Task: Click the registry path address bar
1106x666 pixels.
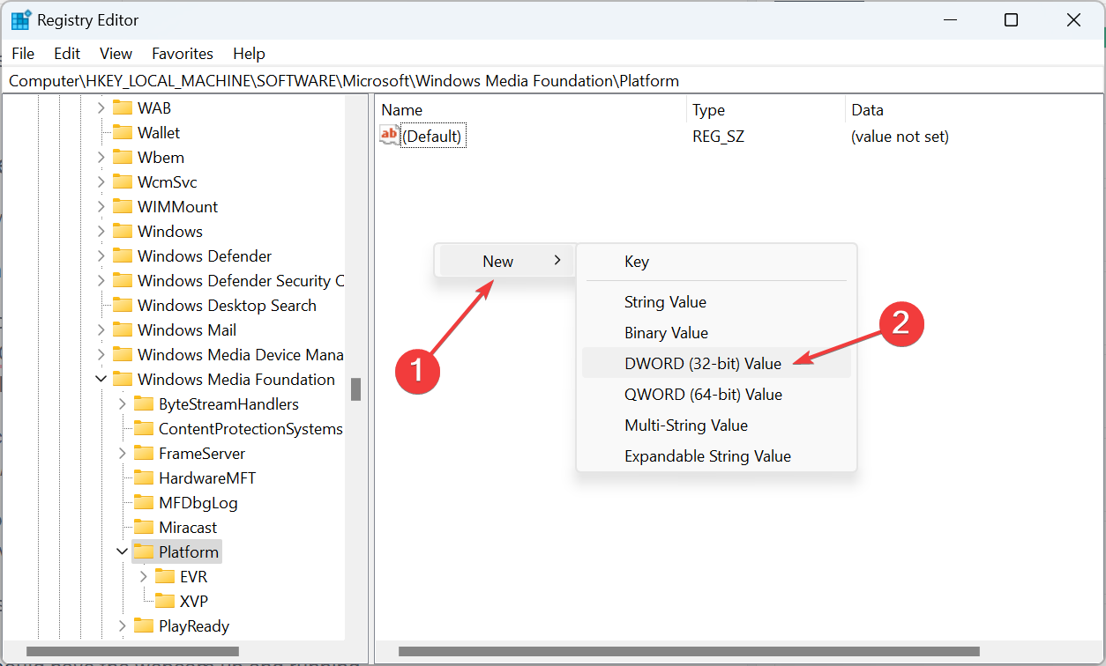Action: click(552, 81)
